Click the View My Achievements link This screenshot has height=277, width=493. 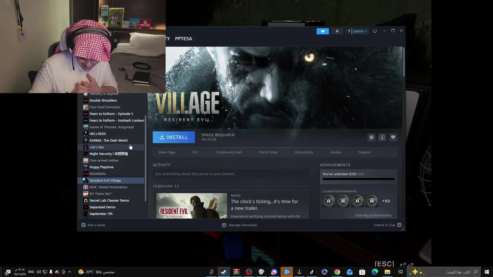coord(373,215)
